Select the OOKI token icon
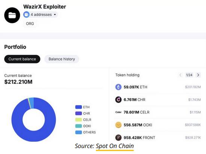The width and height of the screenshot is (206, 154). (118, 125)
